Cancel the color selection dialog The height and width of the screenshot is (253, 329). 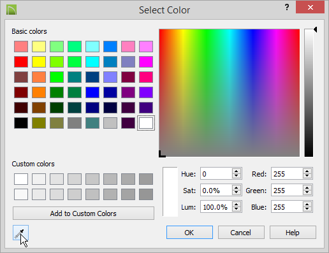[x=241, y=233]
